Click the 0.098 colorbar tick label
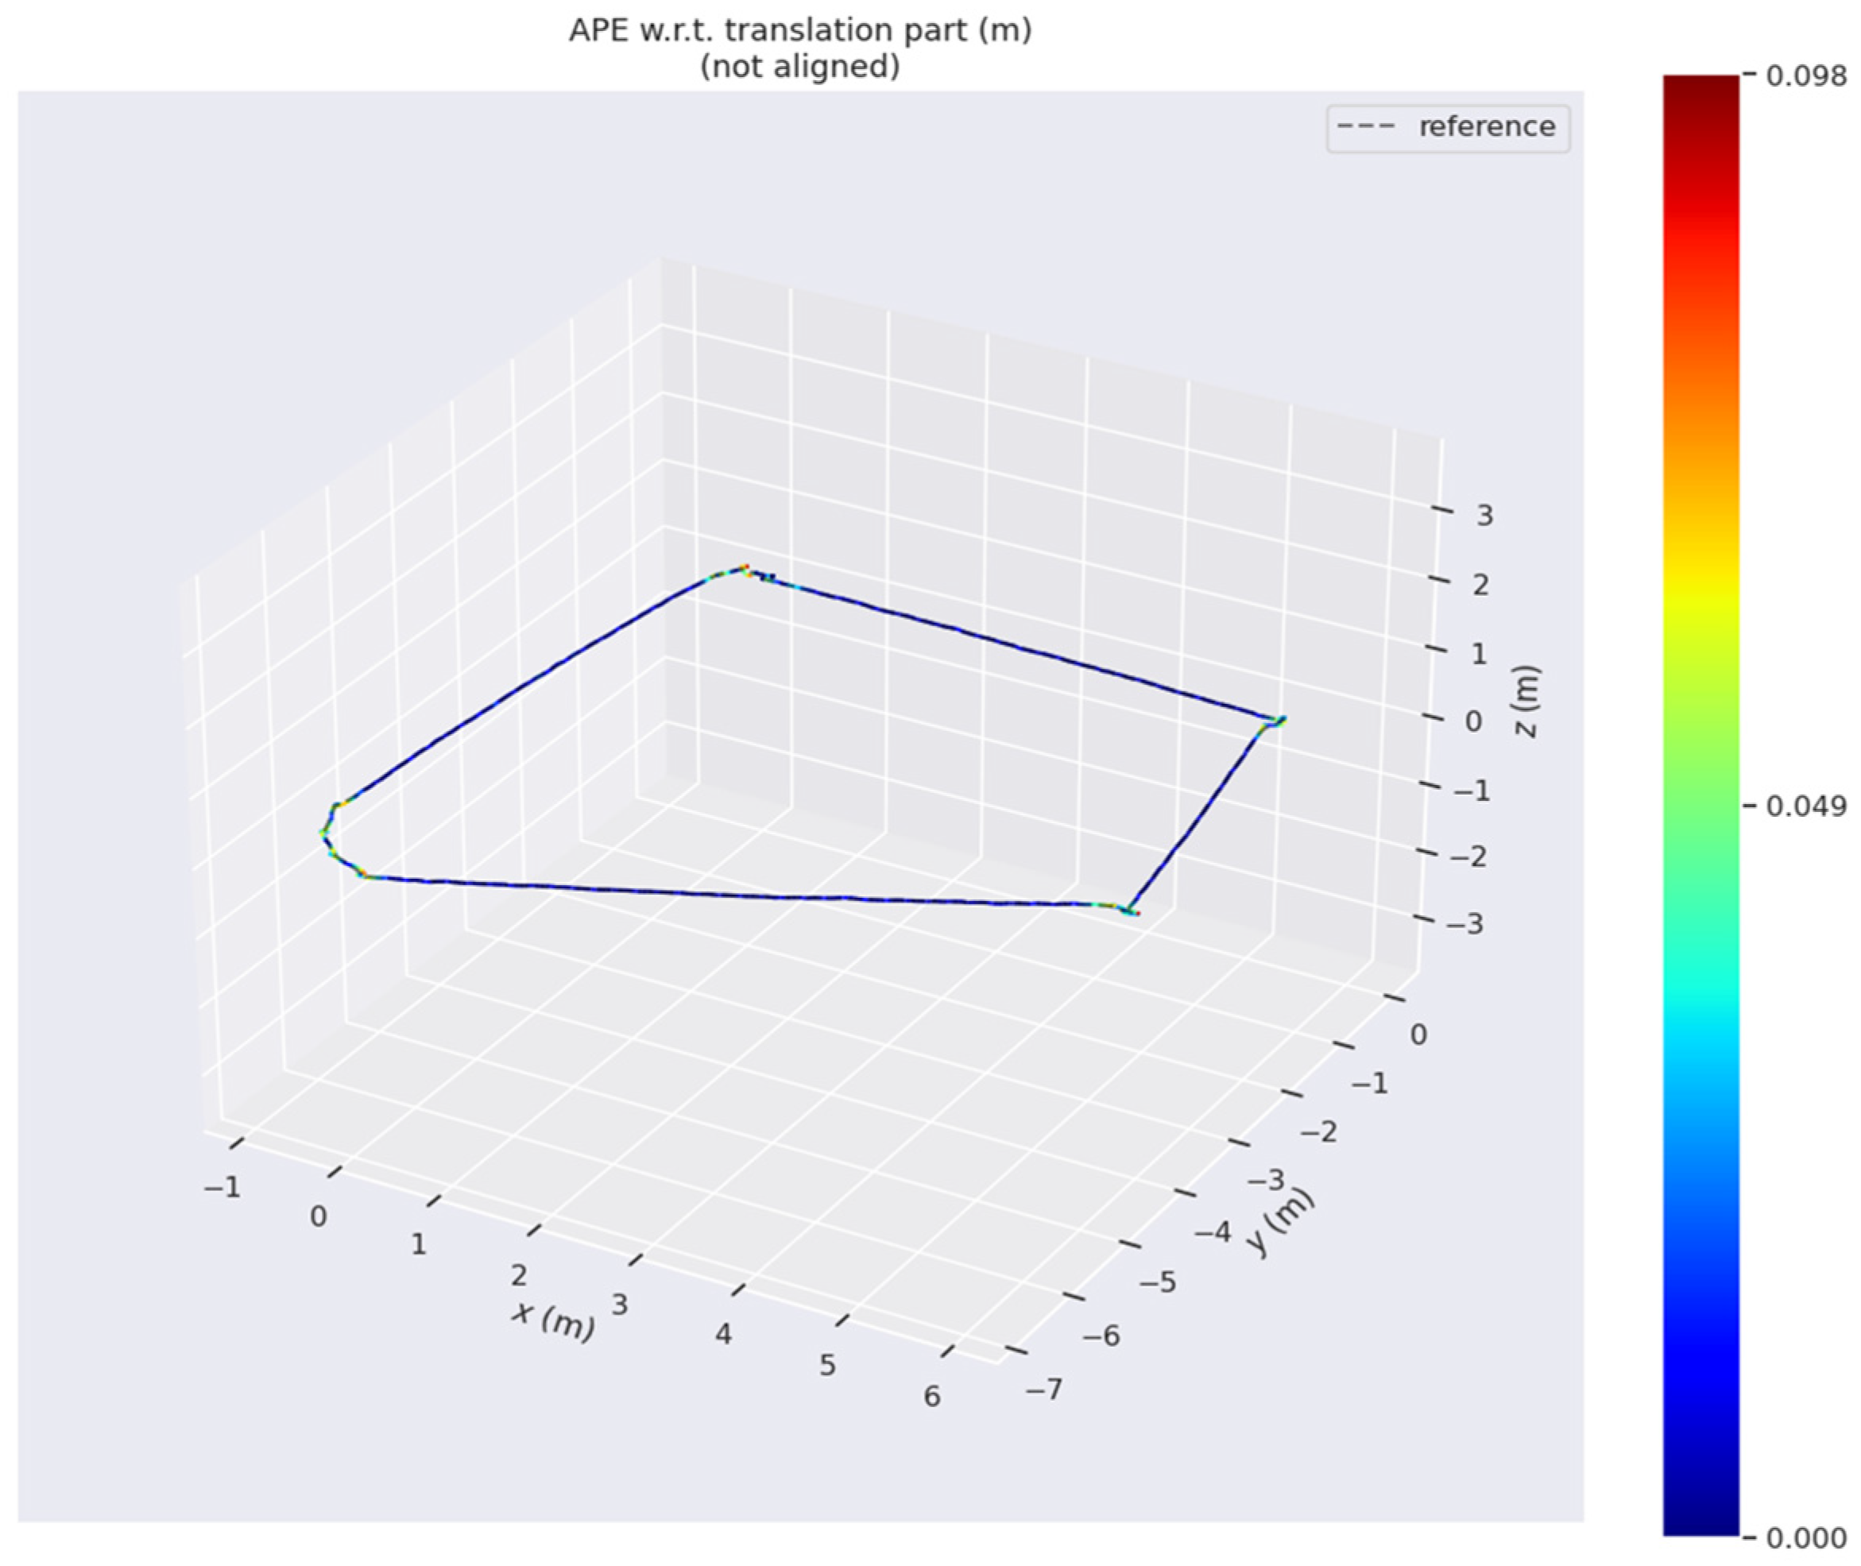This screenshot has width=1861, height=1566. [1806, 76]
